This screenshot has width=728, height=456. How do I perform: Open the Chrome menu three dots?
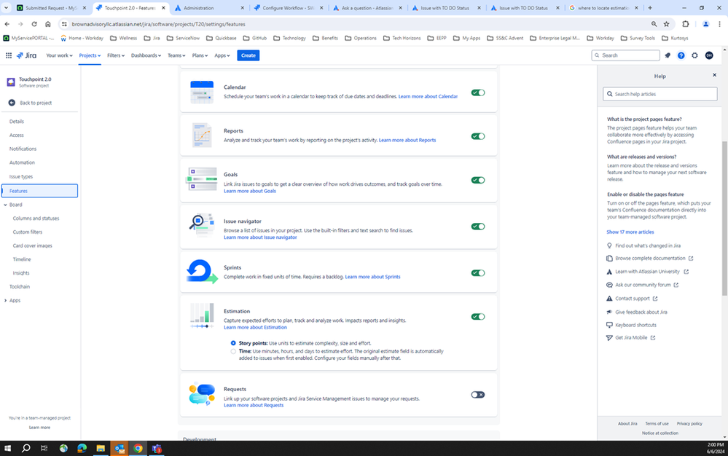720,24
